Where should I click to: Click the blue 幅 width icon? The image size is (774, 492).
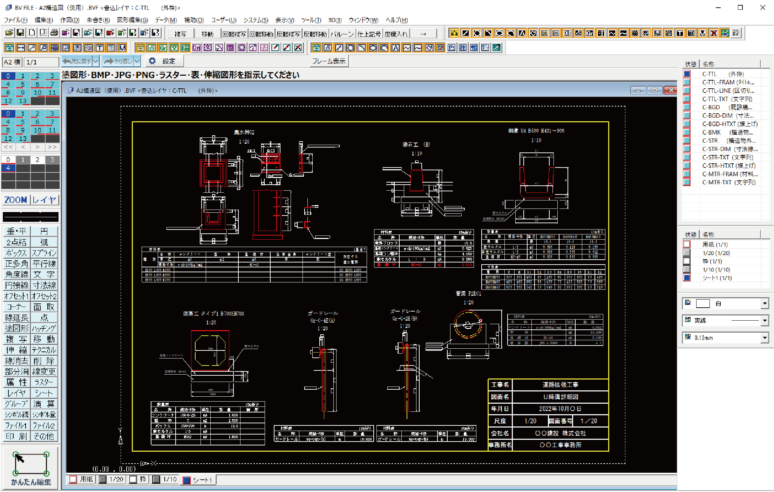point(474,48)
